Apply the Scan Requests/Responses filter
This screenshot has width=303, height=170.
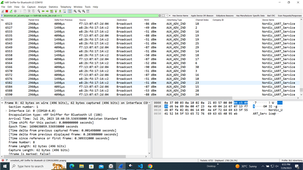click(289, 16)
